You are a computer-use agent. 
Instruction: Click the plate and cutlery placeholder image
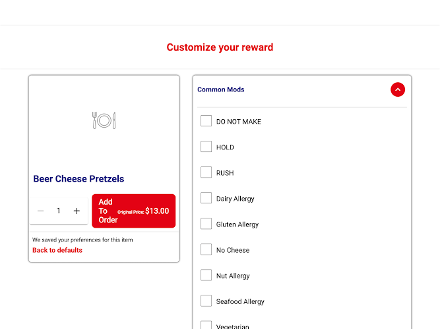(104, 120)
